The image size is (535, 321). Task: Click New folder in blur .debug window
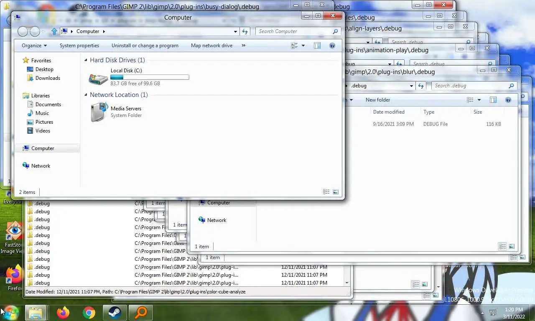[x=378, y=100]
